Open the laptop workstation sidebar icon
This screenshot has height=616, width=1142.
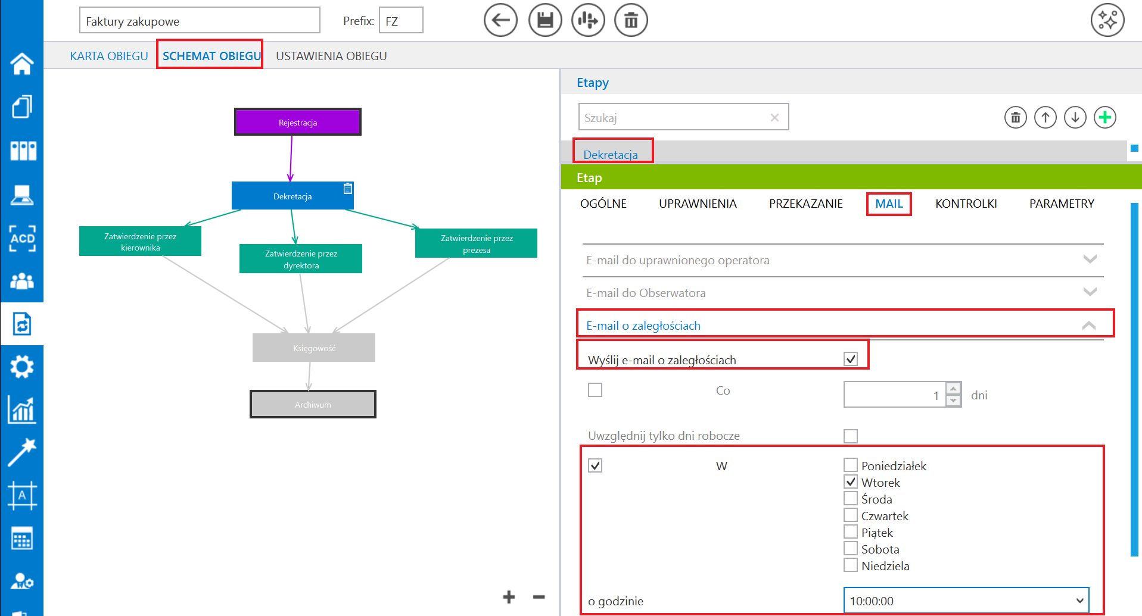pos(22,194)
